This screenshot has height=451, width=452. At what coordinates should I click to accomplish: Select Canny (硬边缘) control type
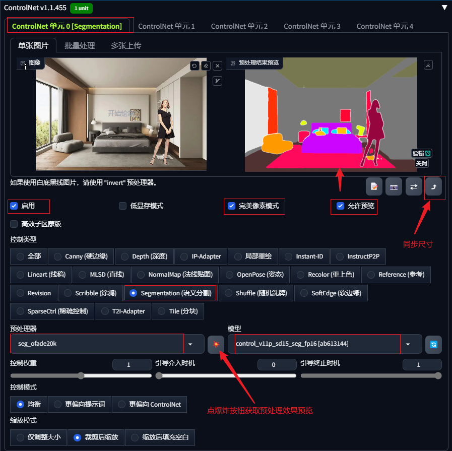coord(81,256)
